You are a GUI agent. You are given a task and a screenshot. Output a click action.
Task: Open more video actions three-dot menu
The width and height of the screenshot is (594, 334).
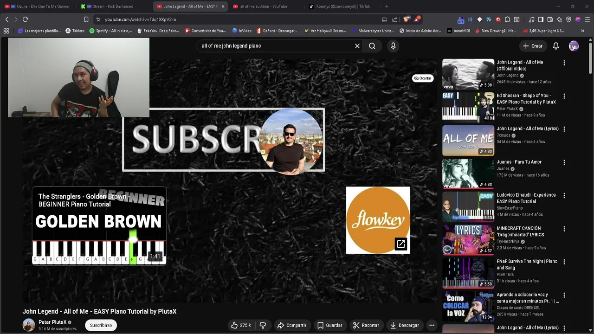tap(432, 325)
